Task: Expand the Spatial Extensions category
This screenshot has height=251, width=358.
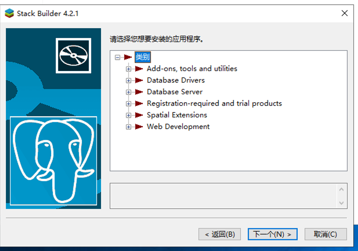Action: point(129,115)
